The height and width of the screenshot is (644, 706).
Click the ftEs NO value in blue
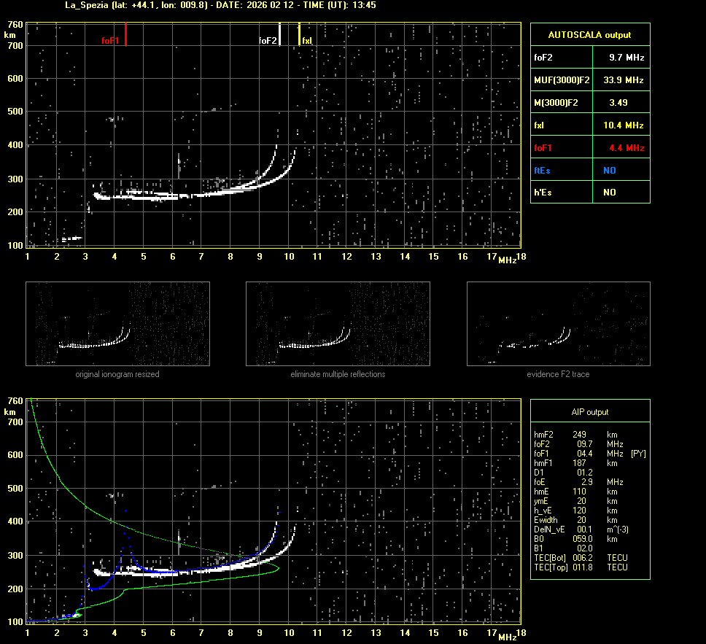click(609, 170)
